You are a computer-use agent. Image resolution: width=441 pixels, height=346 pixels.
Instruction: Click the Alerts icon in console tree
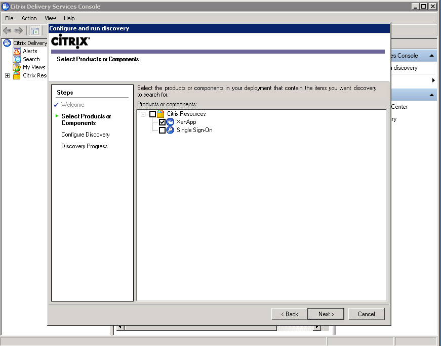click(17, 51)
